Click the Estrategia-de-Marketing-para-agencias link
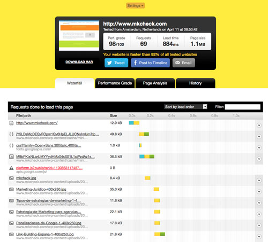This screenshot has height=242, width=268. (49, 212)
